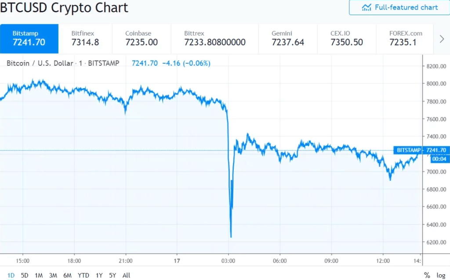Select the 5Y time range
This screenshot has width=450, height=280.
click(112, 275)
